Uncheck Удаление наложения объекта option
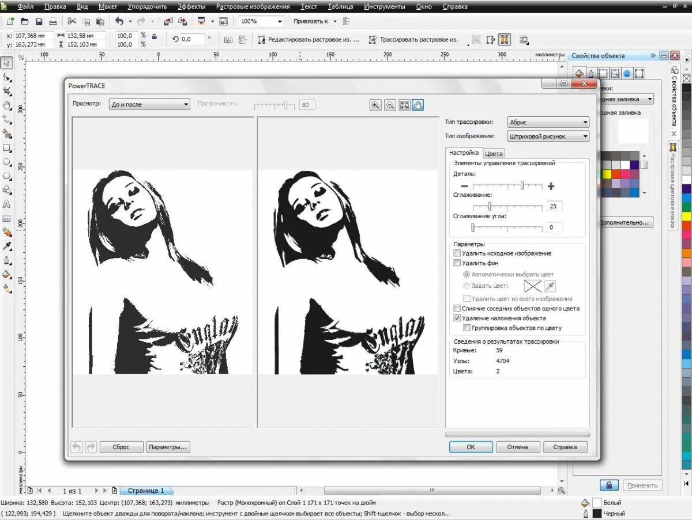 pos(457,318)
